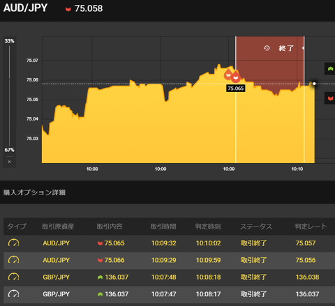Click the gauge icon in 75.065 row
This screenshot has height=306, width=335.
[x=13, y=243]
